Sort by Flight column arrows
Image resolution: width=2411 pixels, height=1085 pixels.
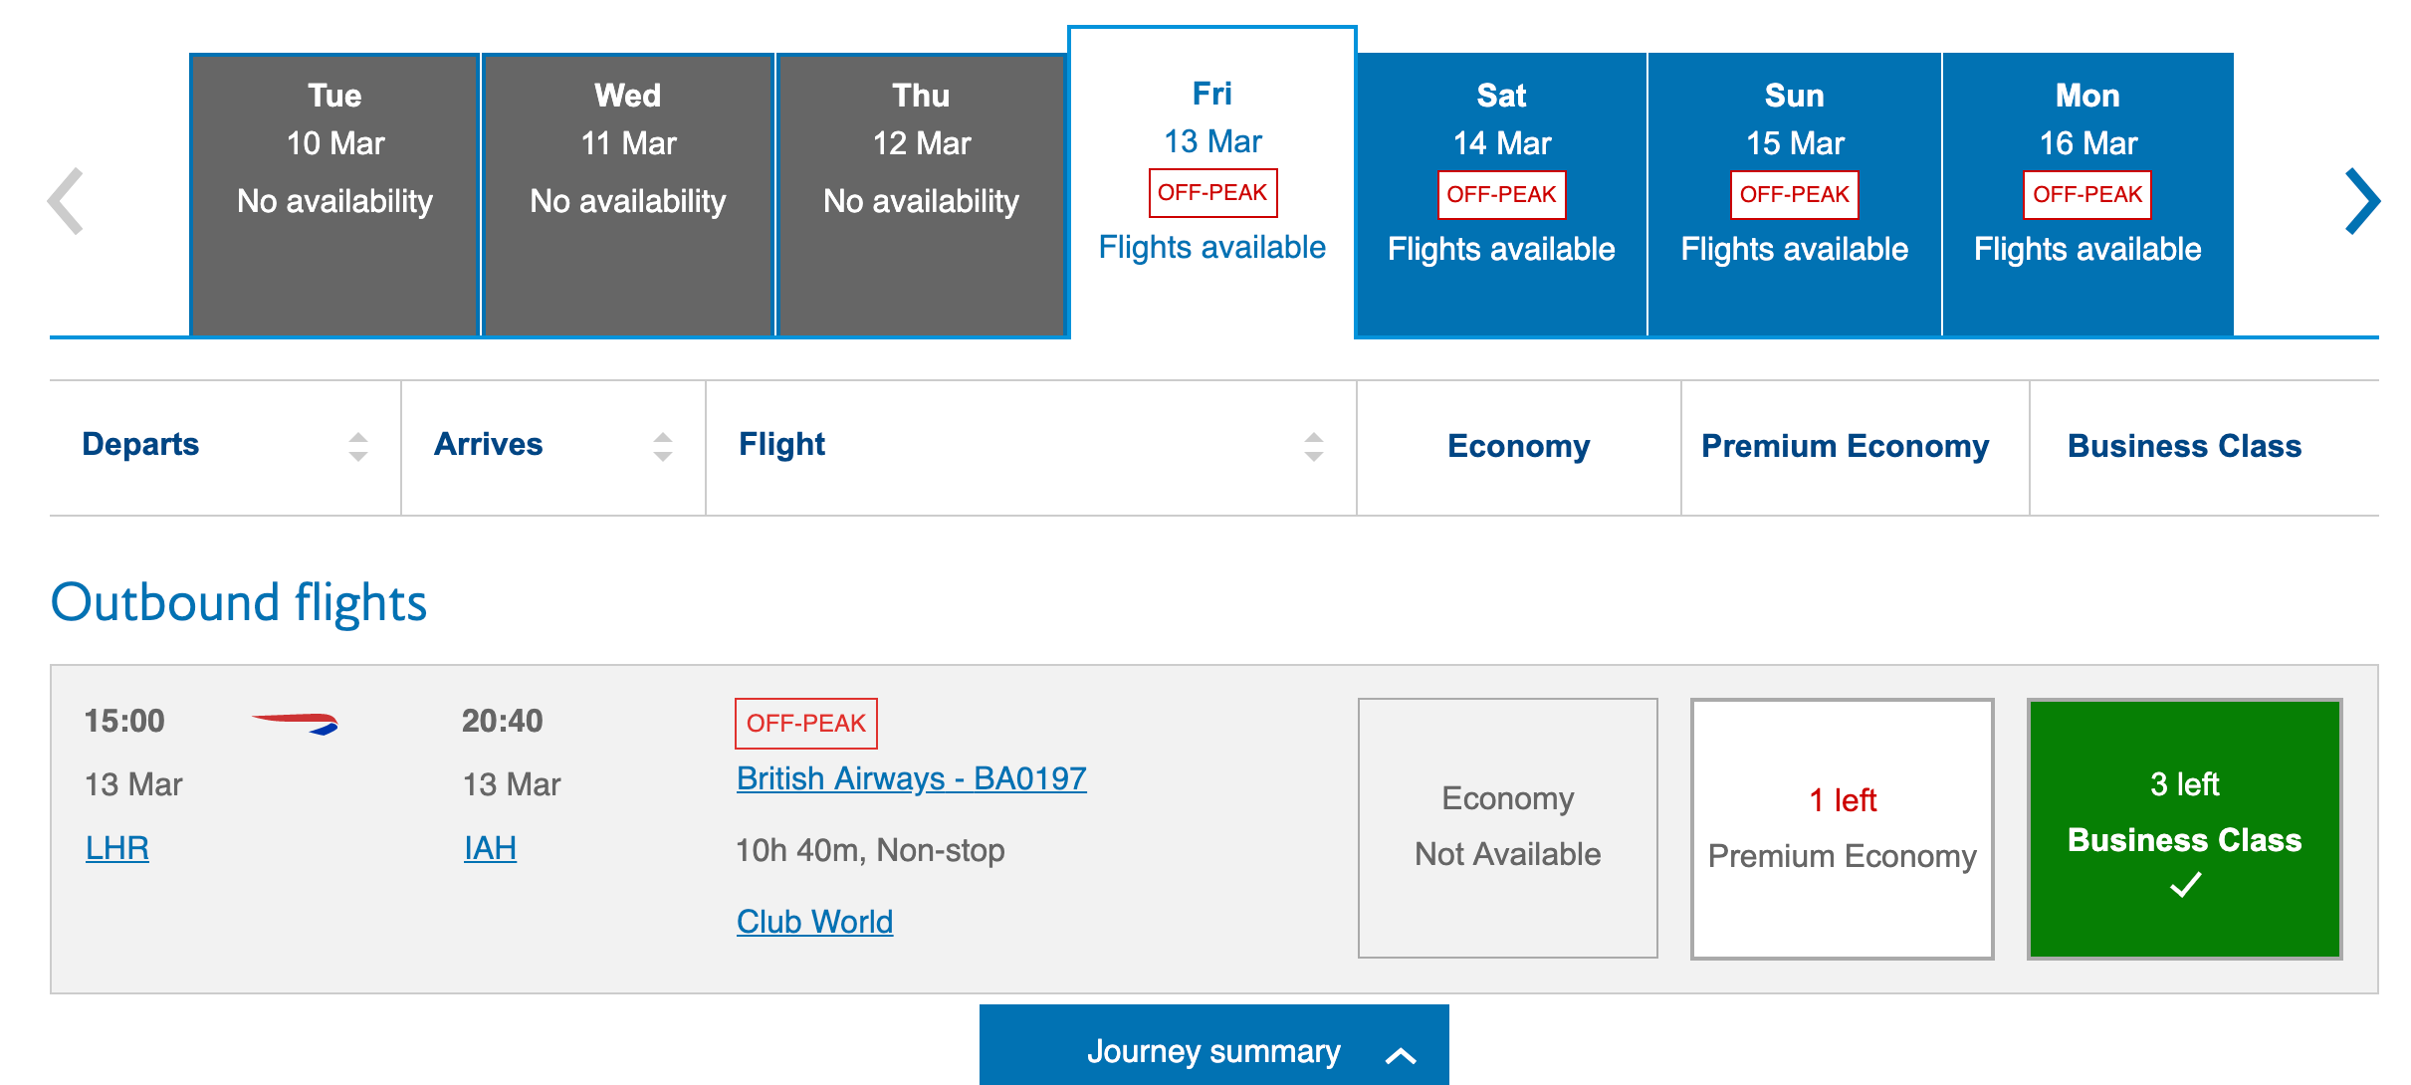(x=1314, y=447)
